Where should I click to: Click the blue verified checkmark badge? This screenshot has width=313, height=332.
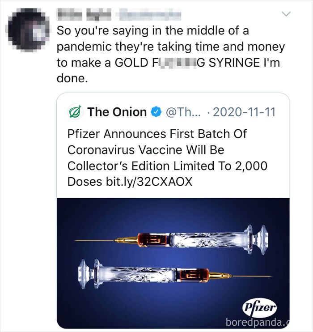pos(155,112)
